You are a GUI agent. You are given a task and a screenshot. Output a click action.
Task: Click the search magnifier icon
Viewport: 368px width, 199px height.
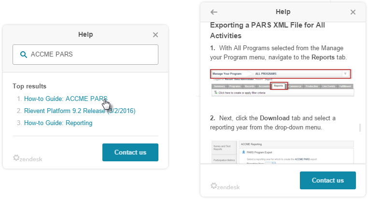click(23, 55)
